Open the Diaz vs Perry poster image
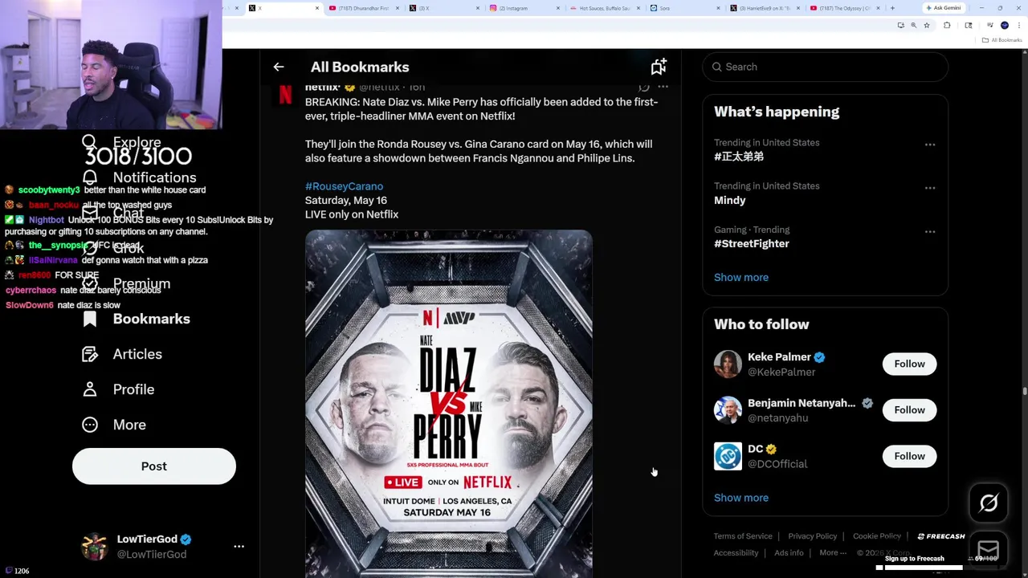Viewport: 1028px width, 578px height. pyautogui.click(x=449, y=404)
